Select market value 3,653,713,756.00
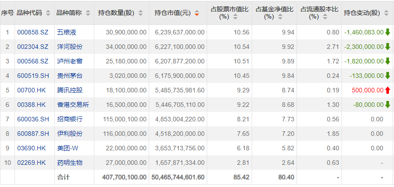 point(180,149)
